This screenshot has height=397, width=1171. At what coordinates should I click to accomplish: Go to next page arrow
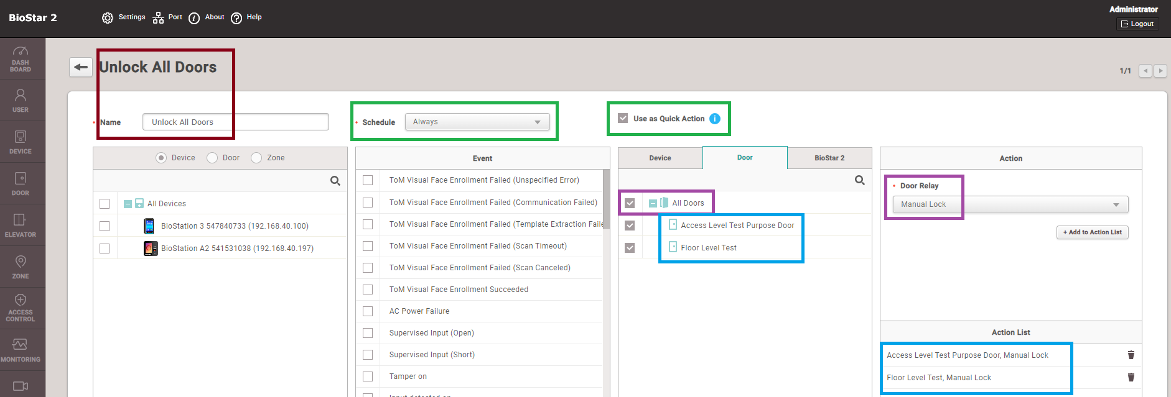(1160, 71)
